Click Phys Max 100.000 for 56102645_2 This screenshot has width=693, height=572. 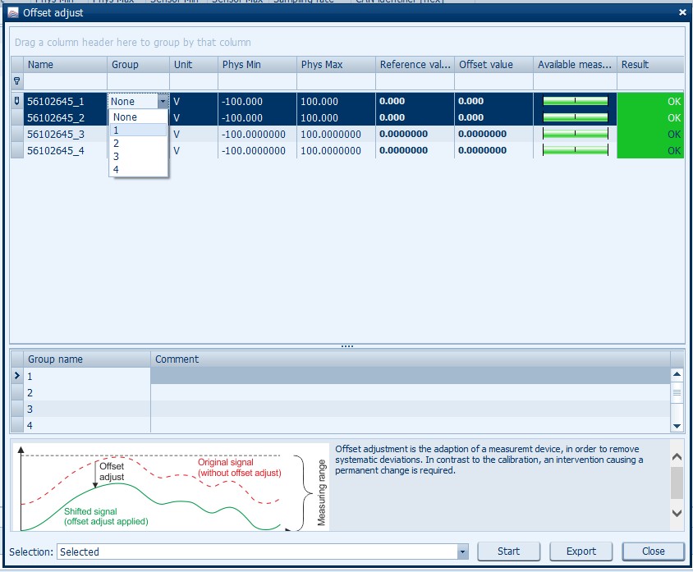click(319, 118)
